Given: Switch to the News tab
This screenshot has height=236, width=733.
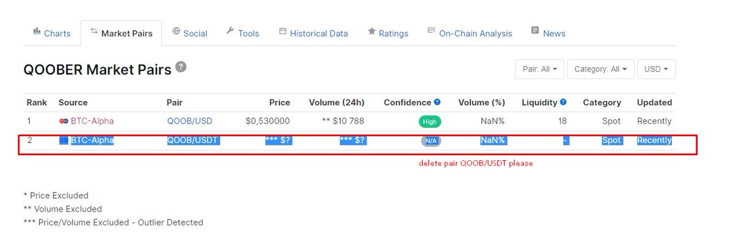Looking at the screenshot, I should 548,33.
